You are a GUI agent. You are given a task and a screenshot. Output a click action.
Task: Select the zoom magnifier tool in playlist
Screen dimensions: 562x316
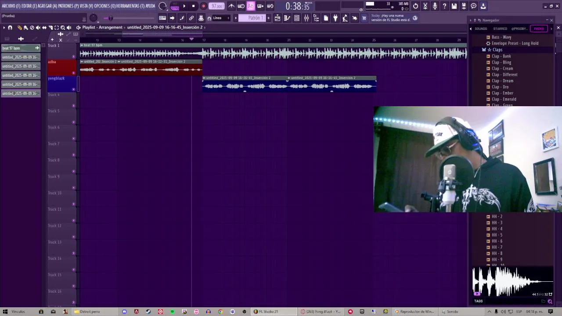(x=63, y=28)
